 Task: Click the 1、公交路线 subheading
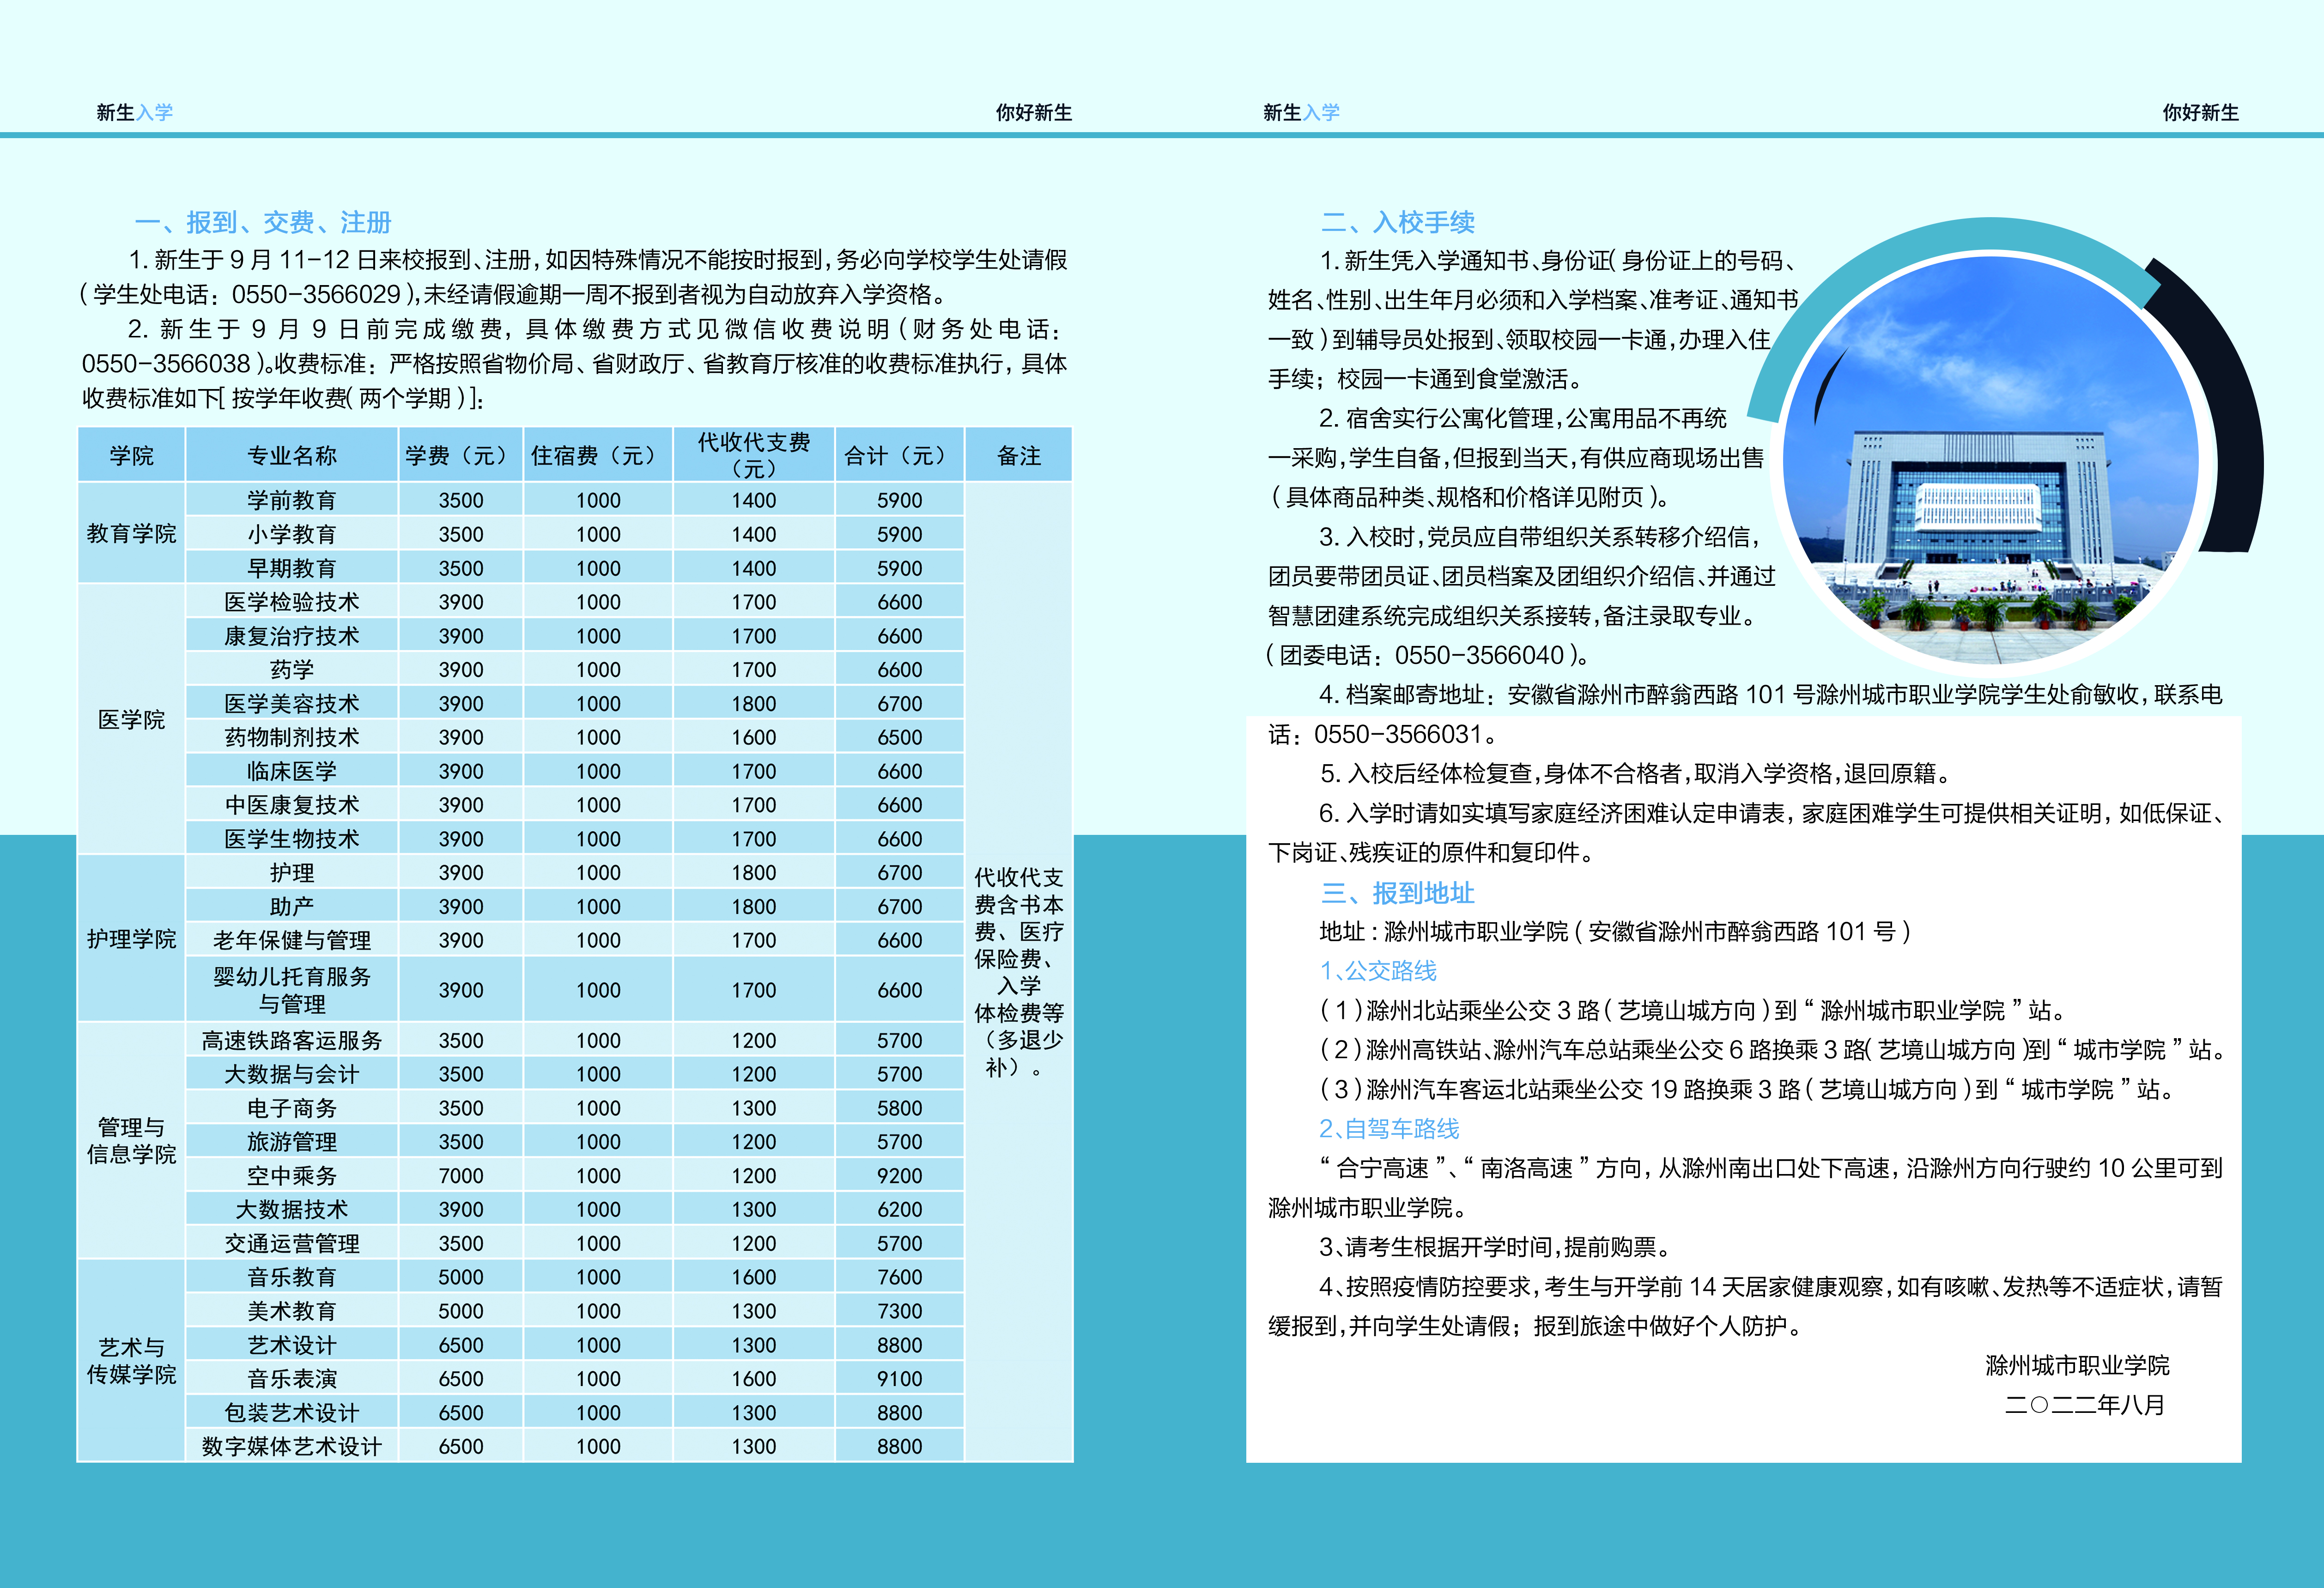point(1378,971)
